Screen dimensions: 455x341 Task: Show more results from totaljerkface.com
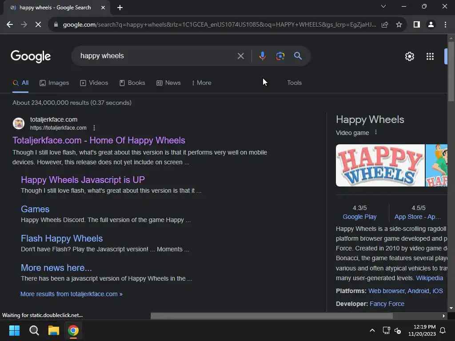(72, 294)
